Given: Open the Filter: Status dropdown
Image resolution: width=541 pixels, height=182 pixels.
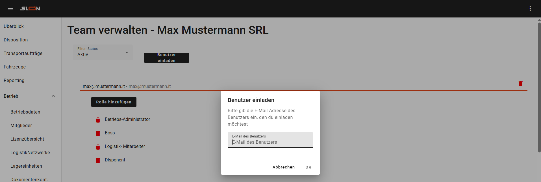Looking at the screenshot, I should click(103, 52).
